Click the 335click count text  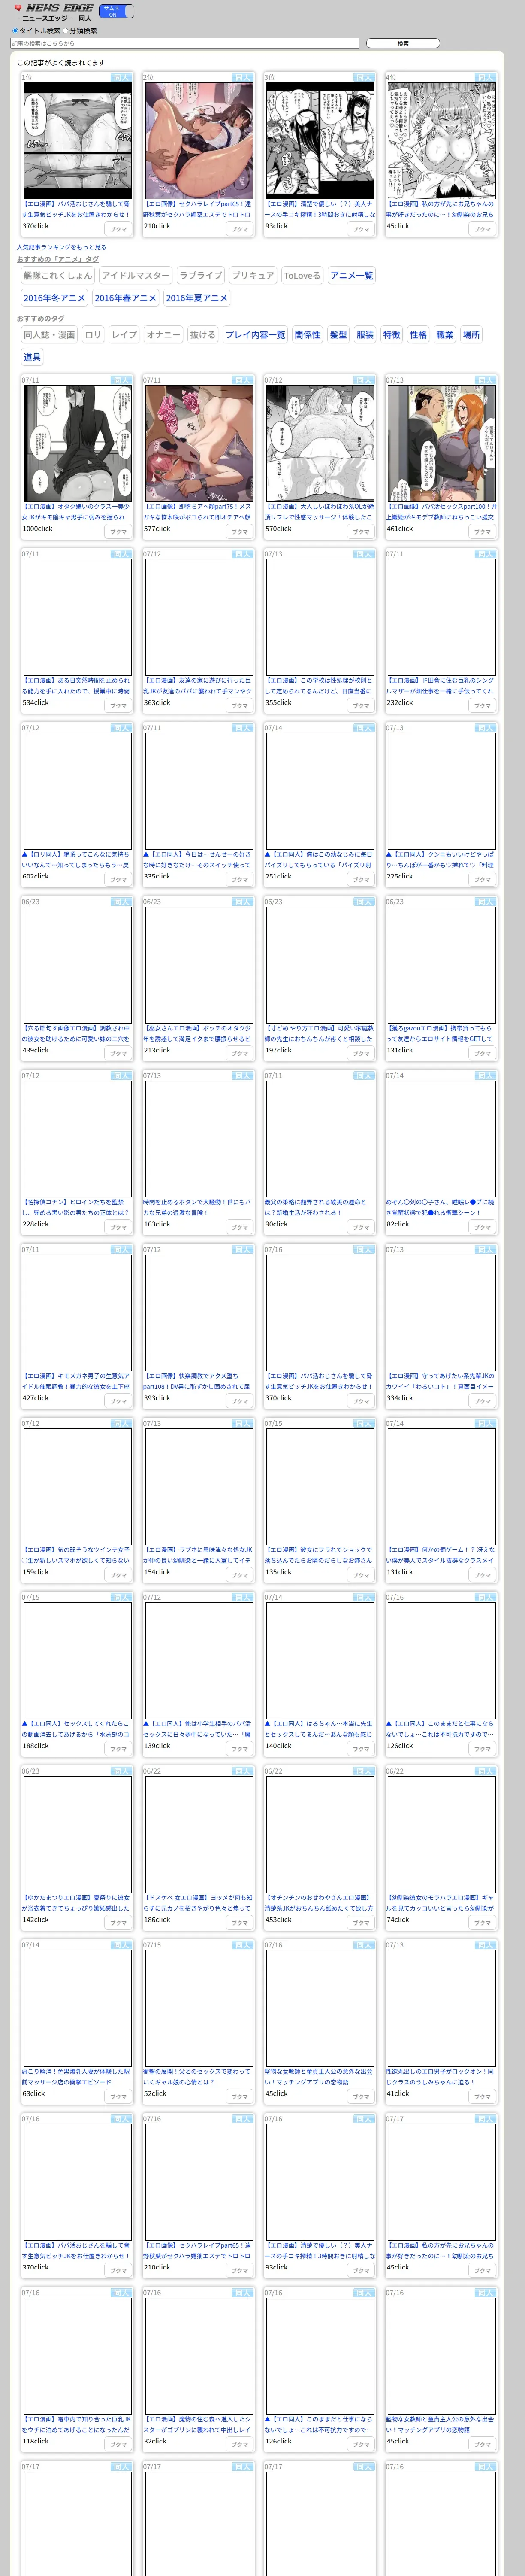pyautogui.click(x=157, y=876)
